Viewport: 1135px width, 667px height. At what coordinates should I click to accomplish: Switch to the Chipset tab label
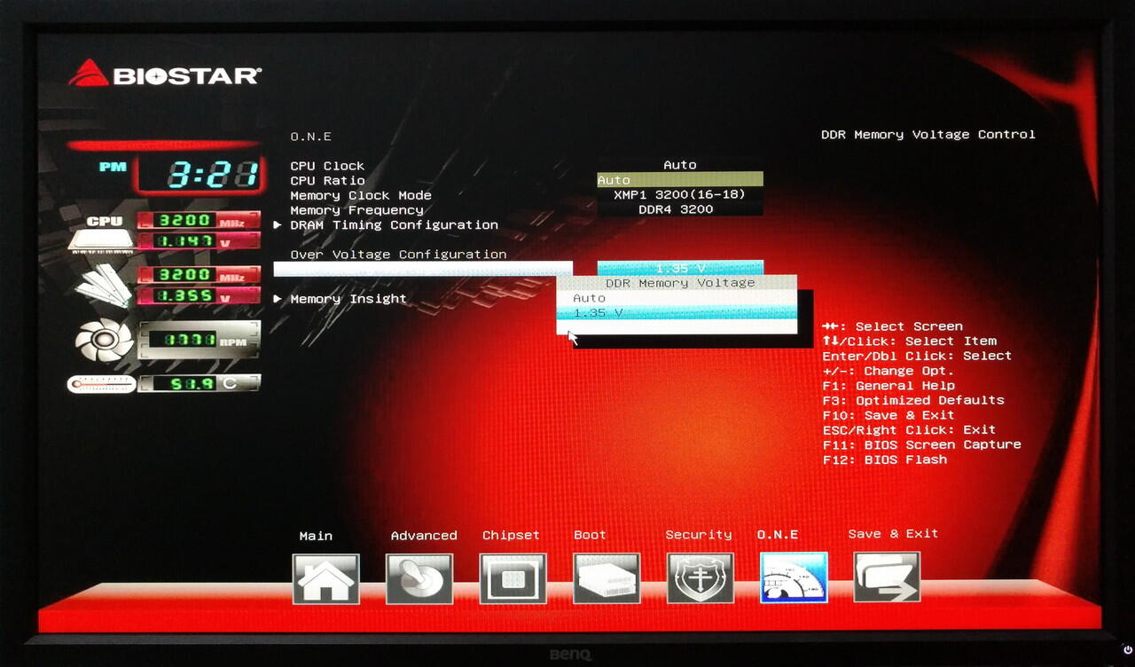tap(511, 536)
